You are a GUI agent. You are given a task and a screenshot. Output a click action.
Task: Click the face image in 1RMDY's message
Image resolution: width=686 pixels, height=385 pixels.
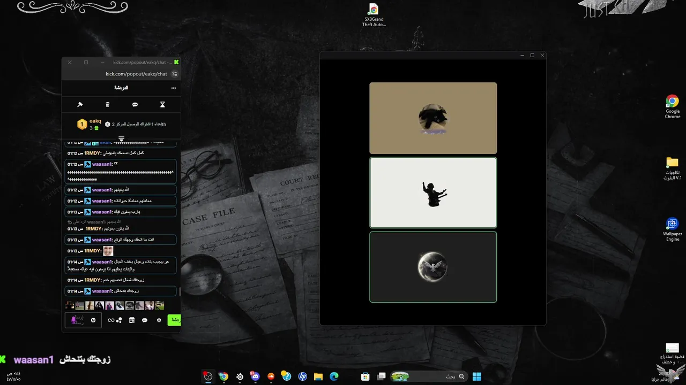coord(108,251)
